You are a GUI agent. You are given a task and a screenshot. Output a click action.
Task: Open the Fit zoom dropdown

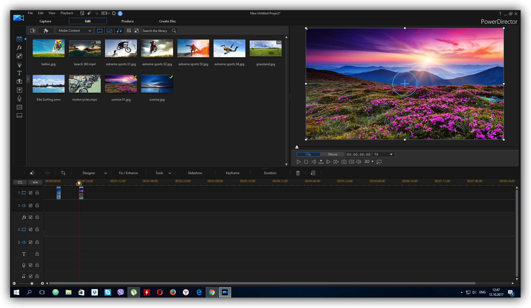[x=383, y=154]
